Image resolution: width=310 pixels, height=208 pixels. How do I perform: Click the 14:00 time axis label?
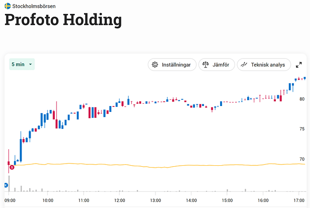pos(191,200)
